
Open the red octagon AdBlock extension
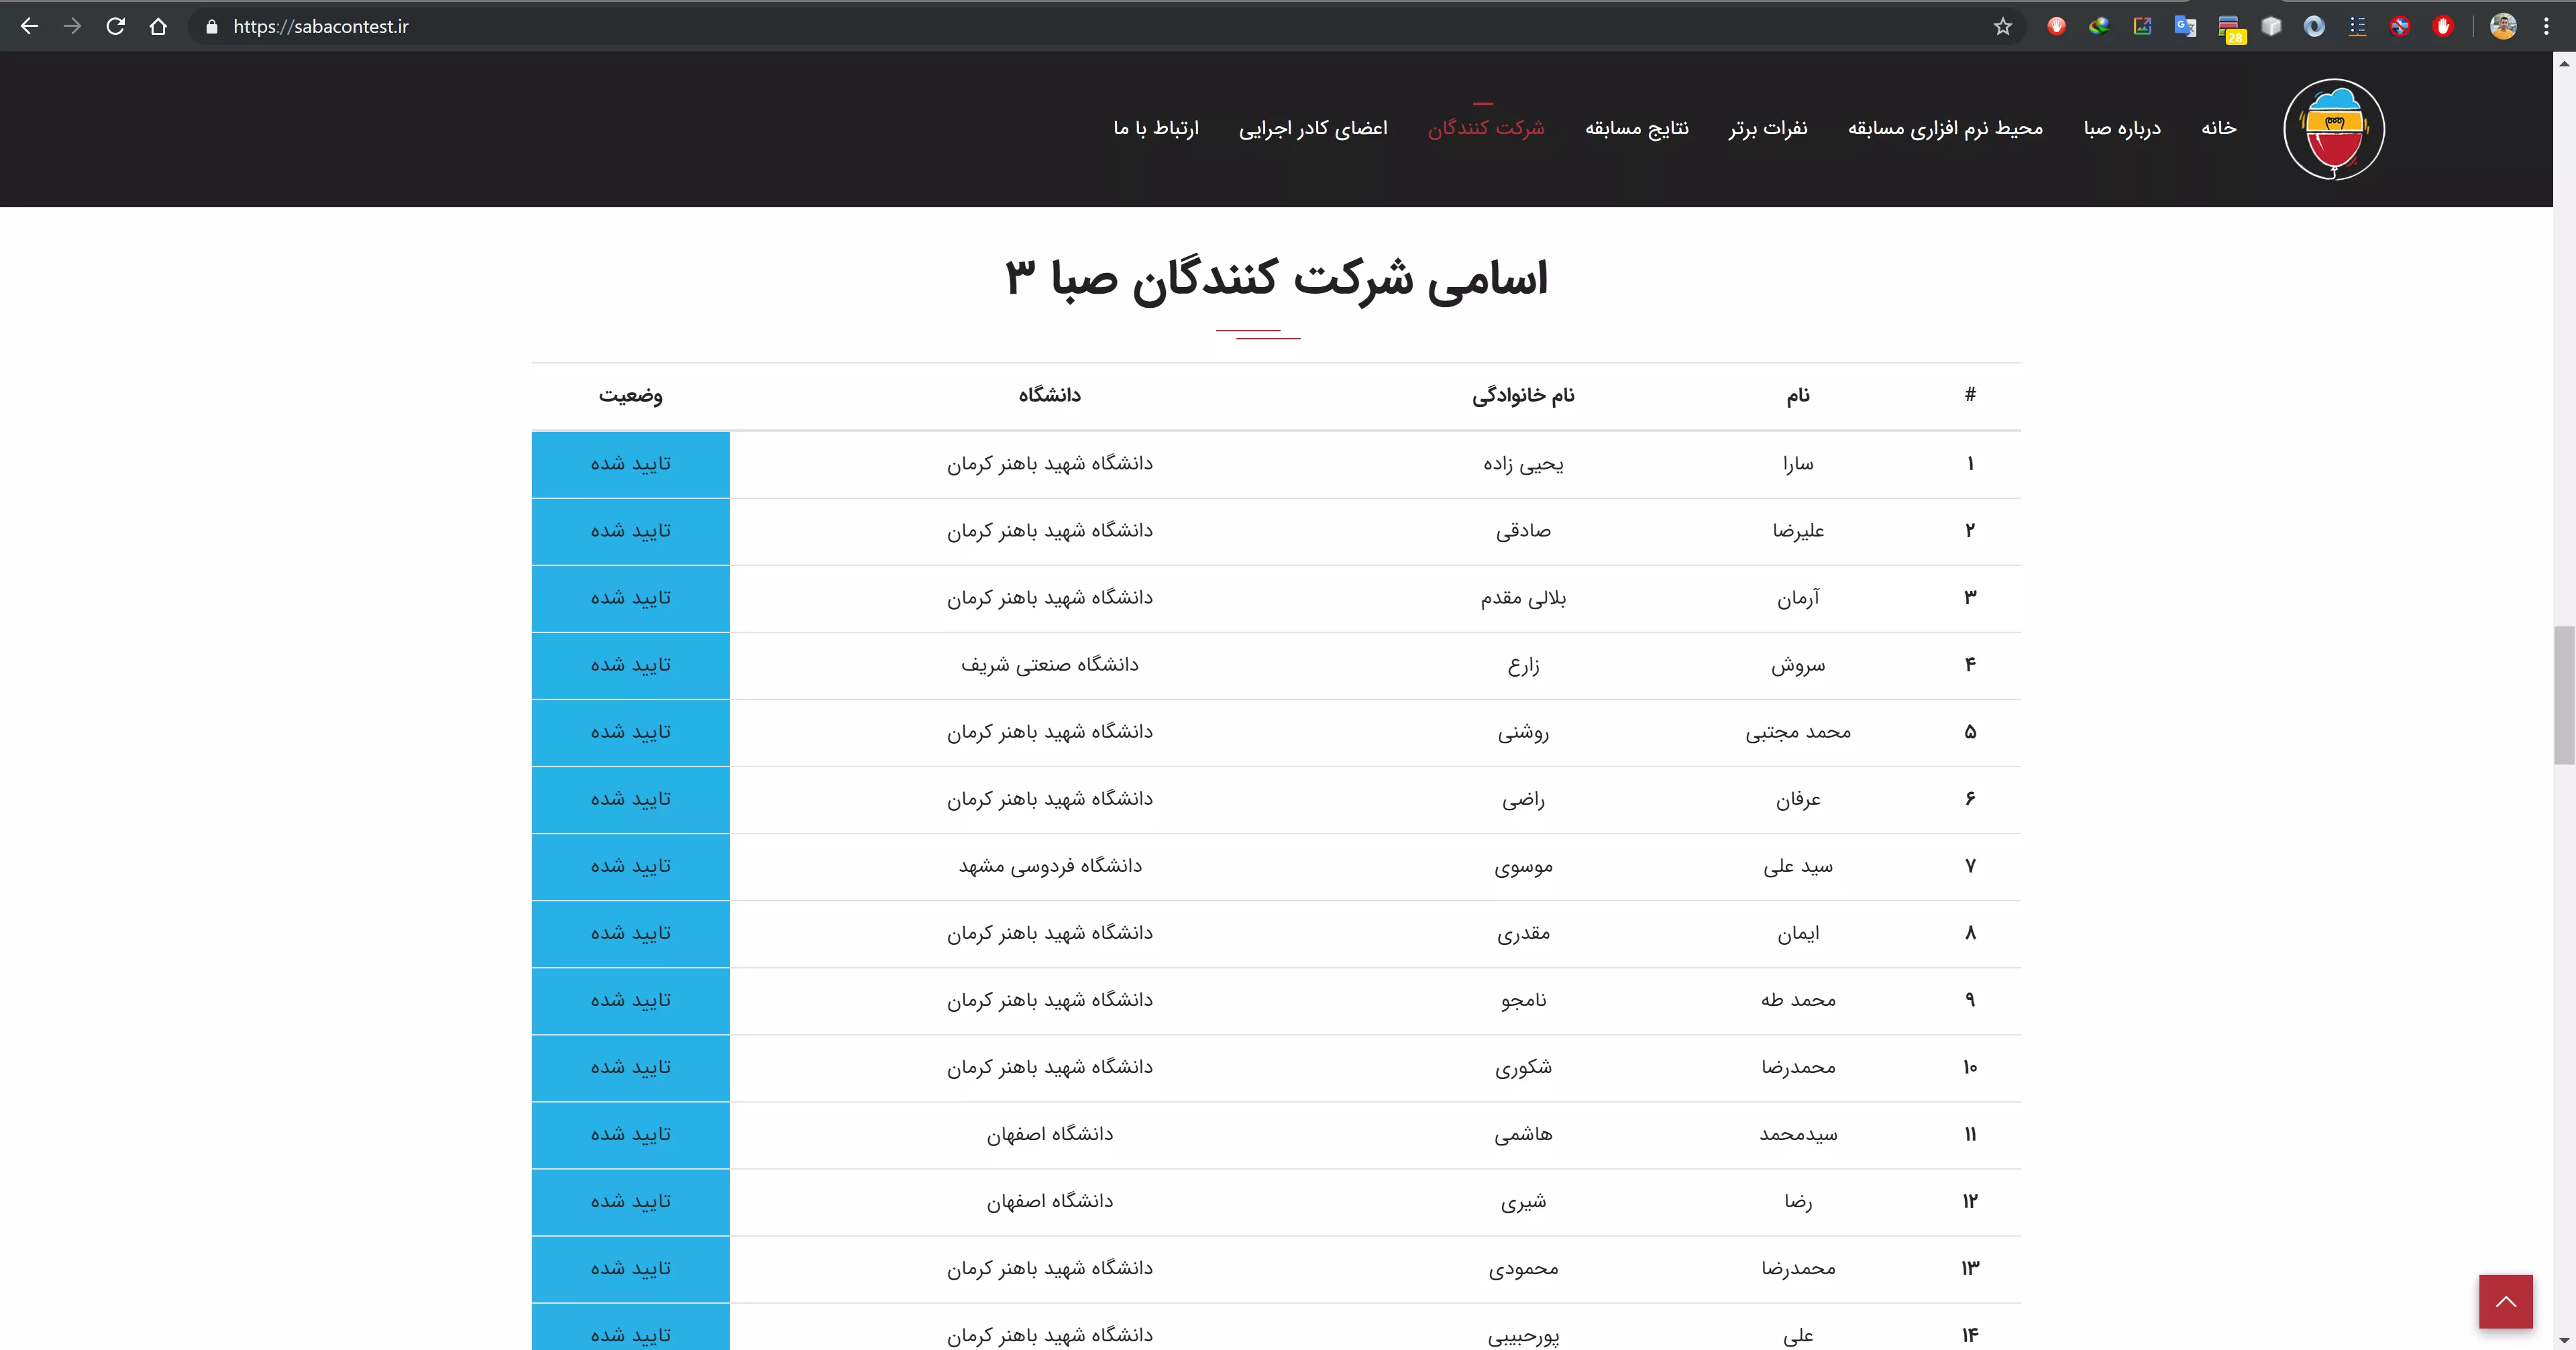2443,26
